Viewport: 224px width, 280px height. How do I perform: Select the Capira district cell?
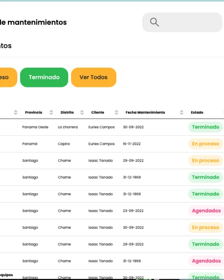click(64, 144)
